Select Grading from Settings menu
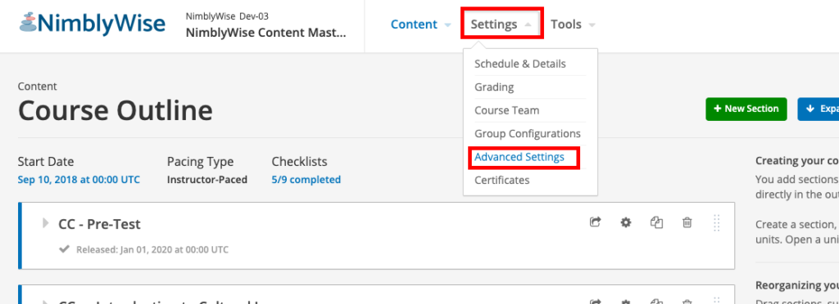 (494, 87)
